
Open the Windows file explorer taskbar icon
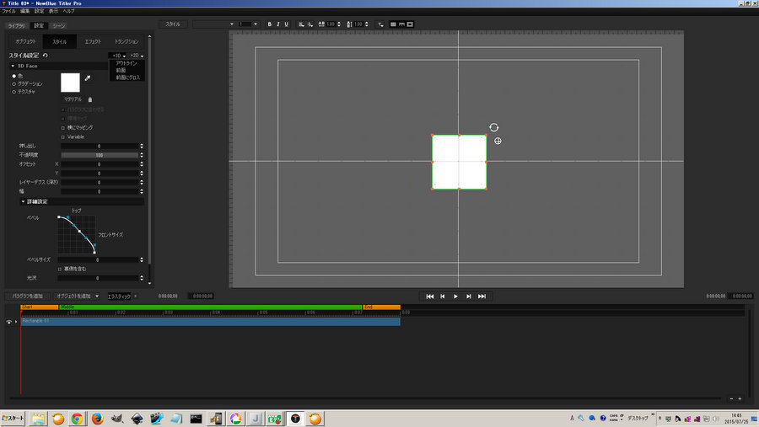coord(38,419)
